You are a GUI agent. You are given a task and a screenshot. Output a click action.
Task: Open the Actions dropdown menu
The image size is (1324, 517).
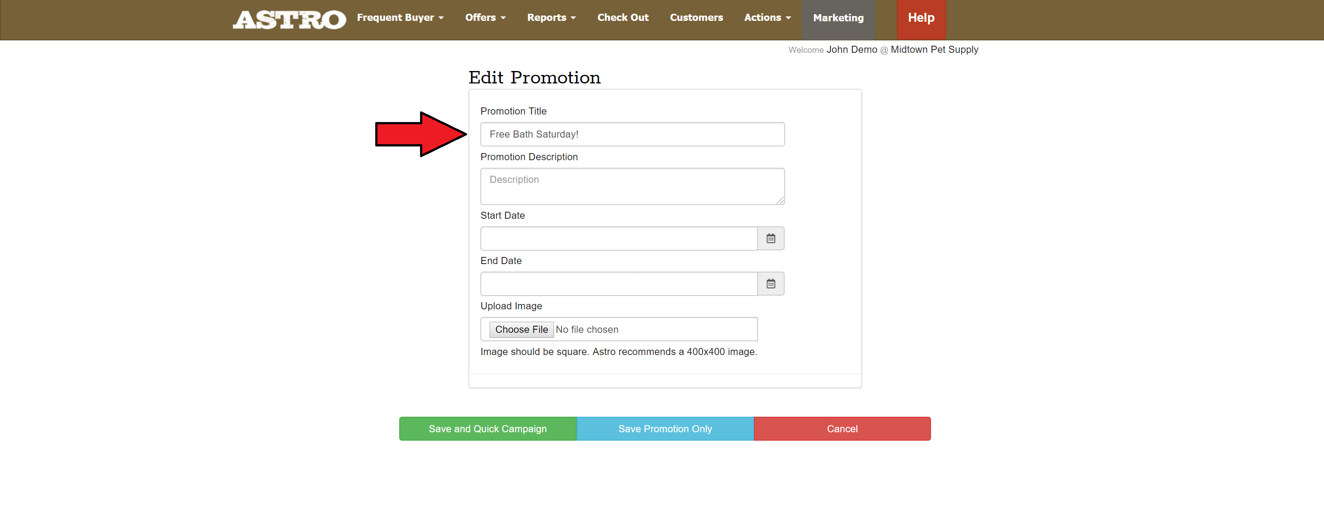[x=767, y=17]
